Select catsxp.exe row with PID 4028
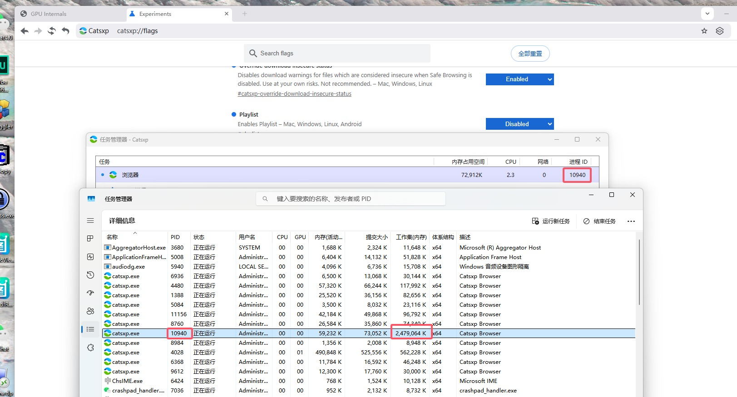Viewport: 737px width, 397px height. point(369,352)
